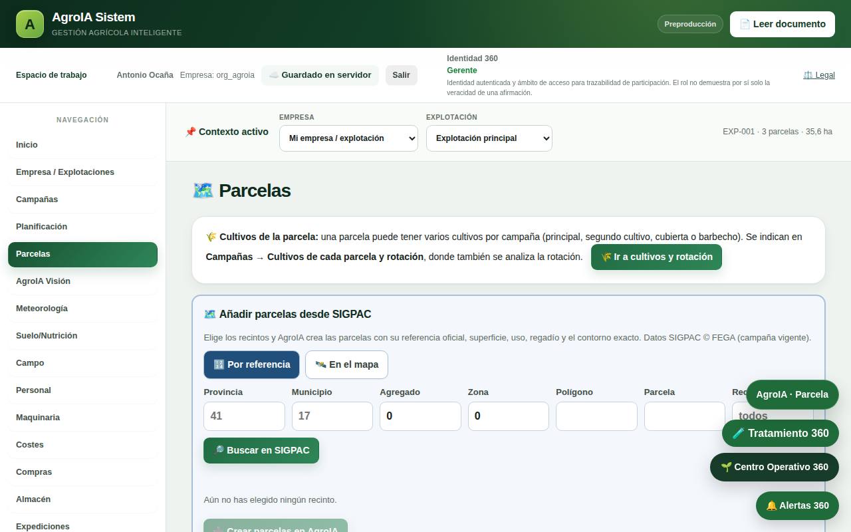Click the AgroIA green logo icon
Screen dimensions: 851x532
(x=29, y=24)
